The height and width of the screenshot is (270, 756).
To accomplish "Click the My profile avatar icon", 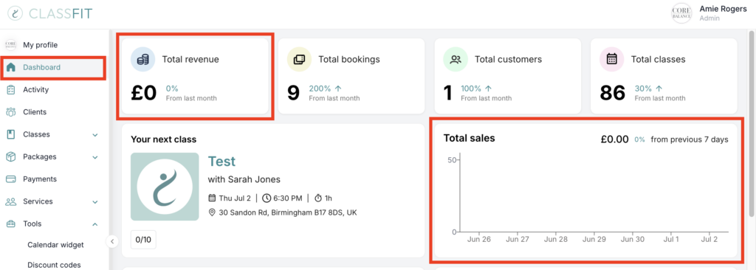I will [10, 45].
